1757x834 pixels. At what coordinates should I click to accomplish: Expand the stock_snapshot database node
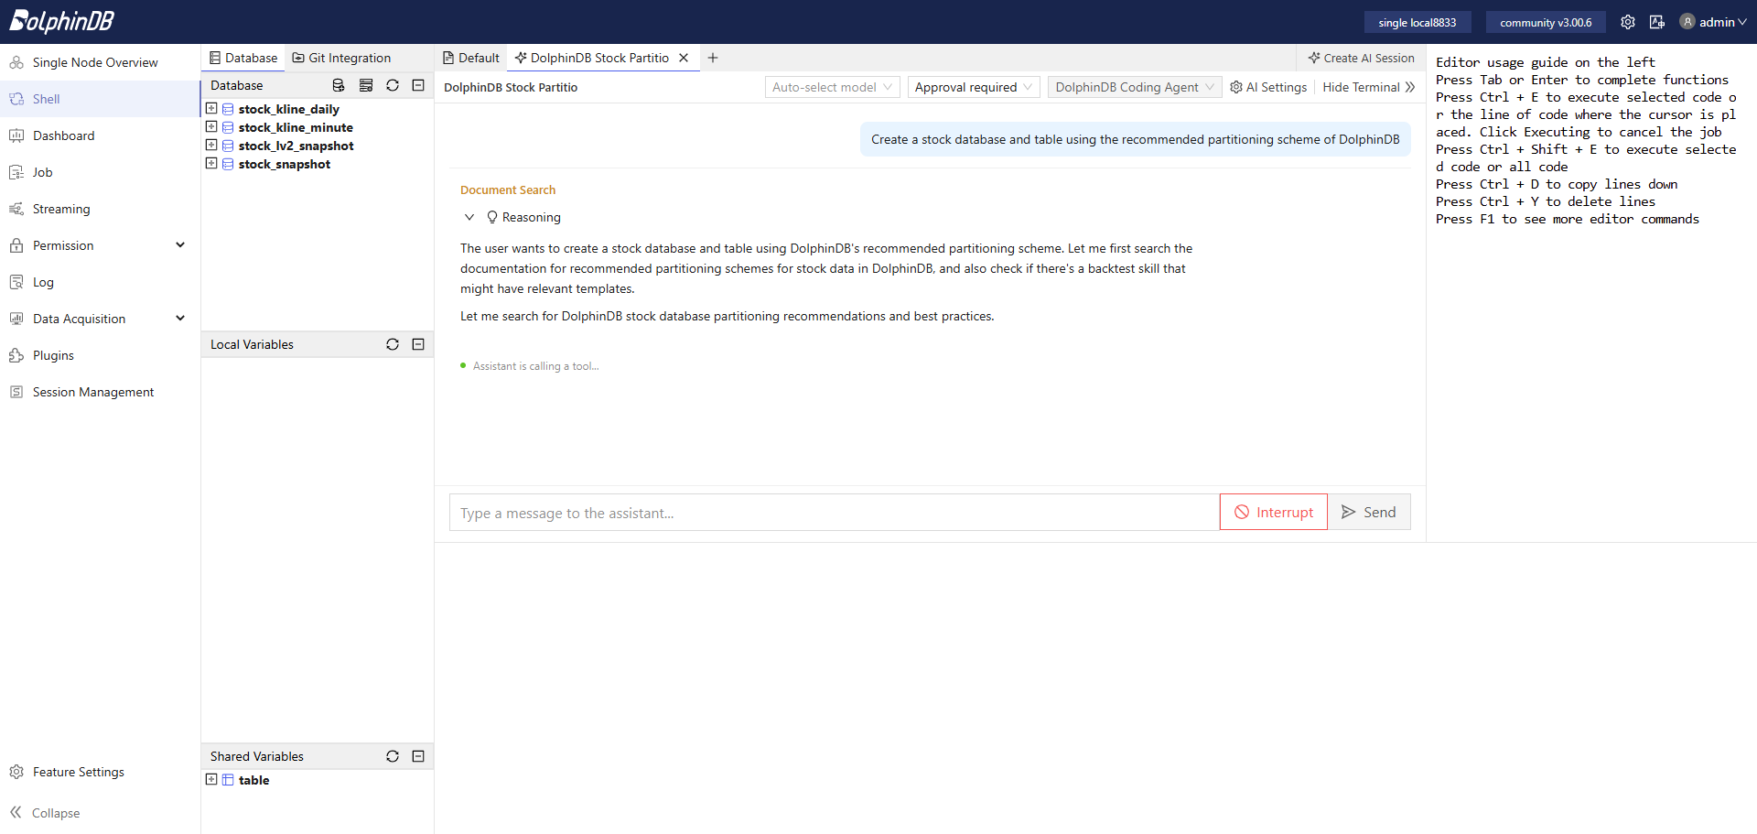211,163
